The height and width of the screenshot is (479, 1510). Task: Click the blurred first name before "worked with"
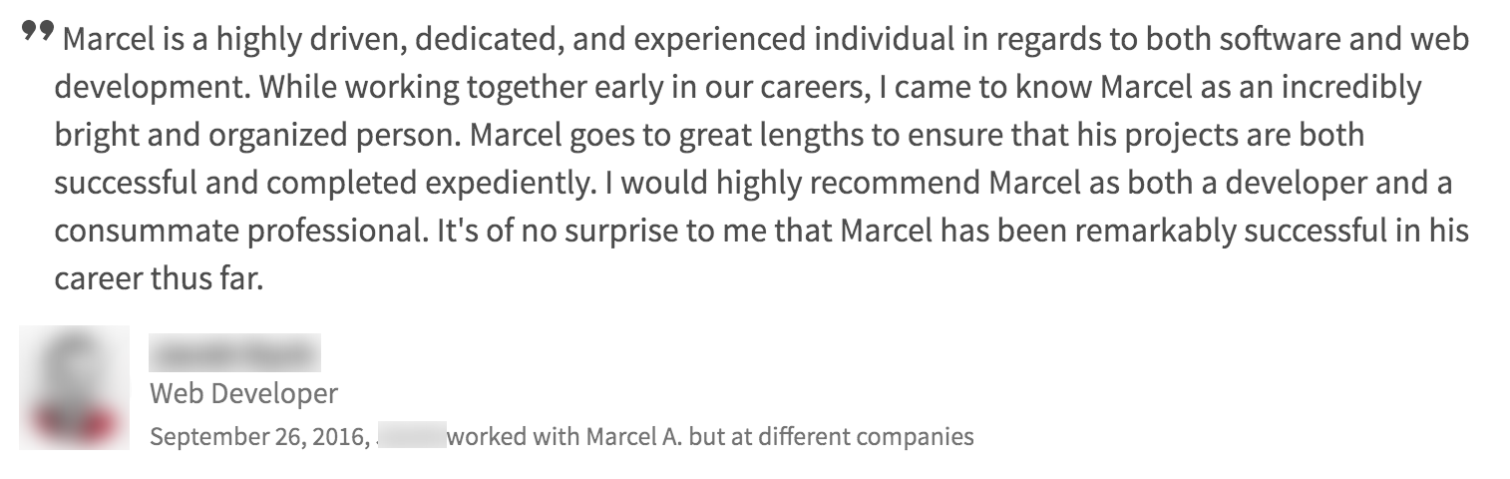(x=412, y=437)
